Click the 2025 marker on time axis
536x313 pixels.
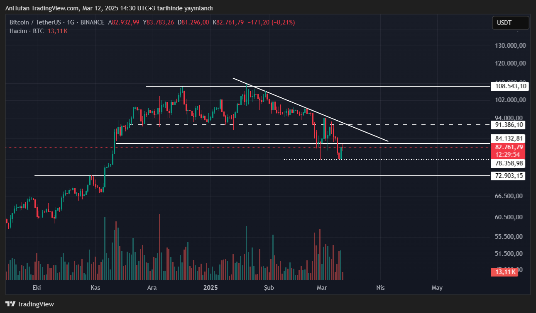pos(210,287)
